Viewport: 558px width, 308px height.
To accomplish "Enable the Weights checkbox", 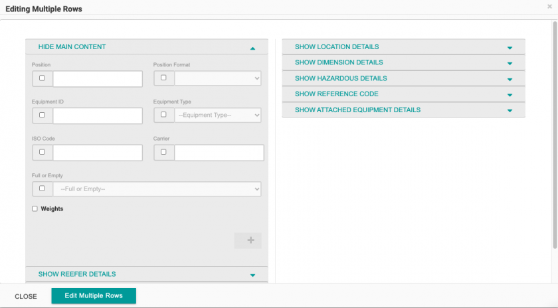I will [35, 209].
